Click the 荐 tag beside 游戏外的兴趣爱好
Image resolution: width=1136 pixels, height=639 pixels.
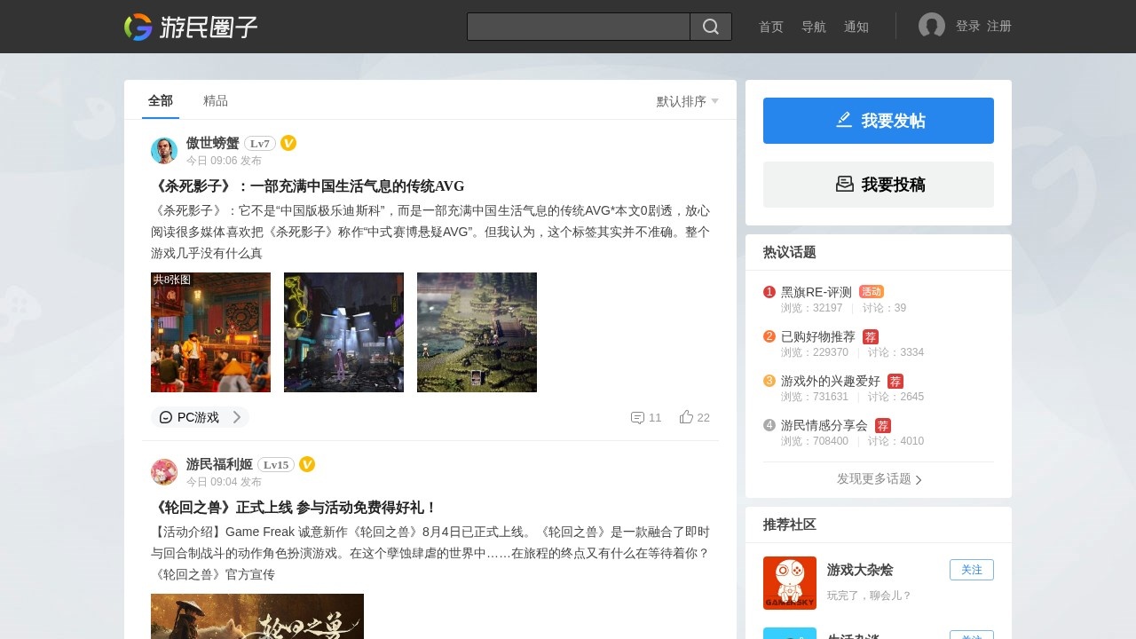click(895, 381)
